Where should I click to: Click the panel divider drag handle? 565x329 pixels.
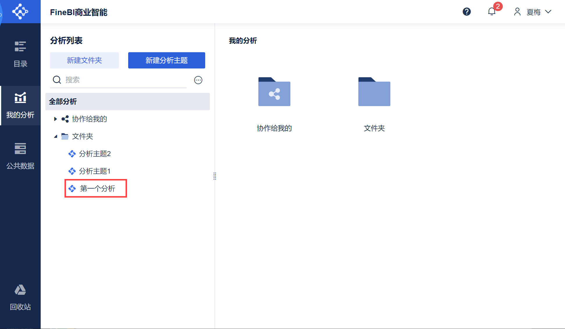click(215, 176)
